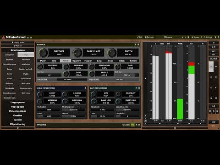Image resolution: width=220 pixels, height=165 pixels.
Task: Select the Sparrow tab
Action: (77, 61)
